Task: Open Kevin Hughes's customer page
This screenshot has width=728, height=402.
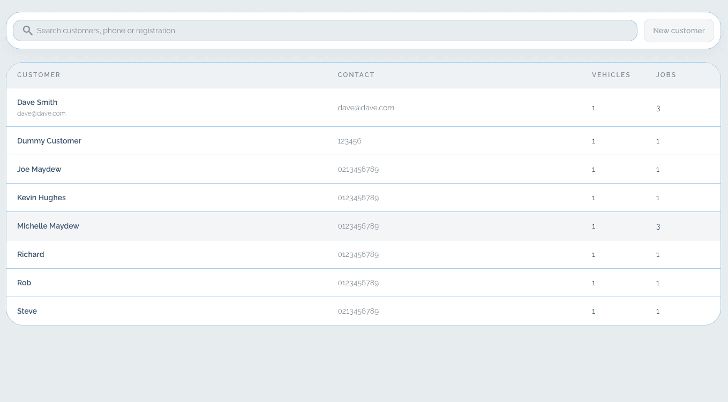Action: tap(41, 198)
